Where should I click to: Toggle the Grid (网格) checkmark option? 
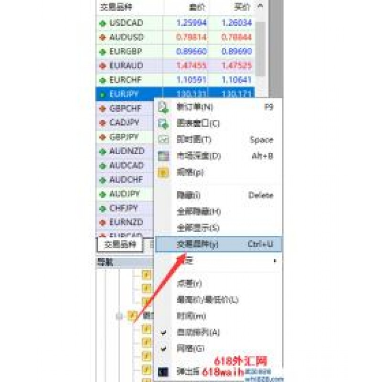click(164, 349)
